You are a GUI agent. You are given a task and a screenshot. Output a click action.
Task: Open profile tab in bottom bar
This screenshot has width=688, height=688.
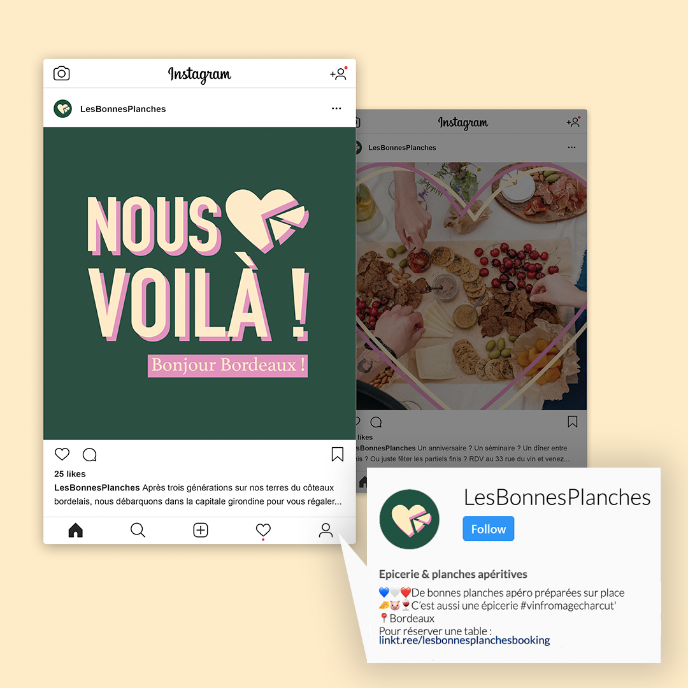coord(326,530)
